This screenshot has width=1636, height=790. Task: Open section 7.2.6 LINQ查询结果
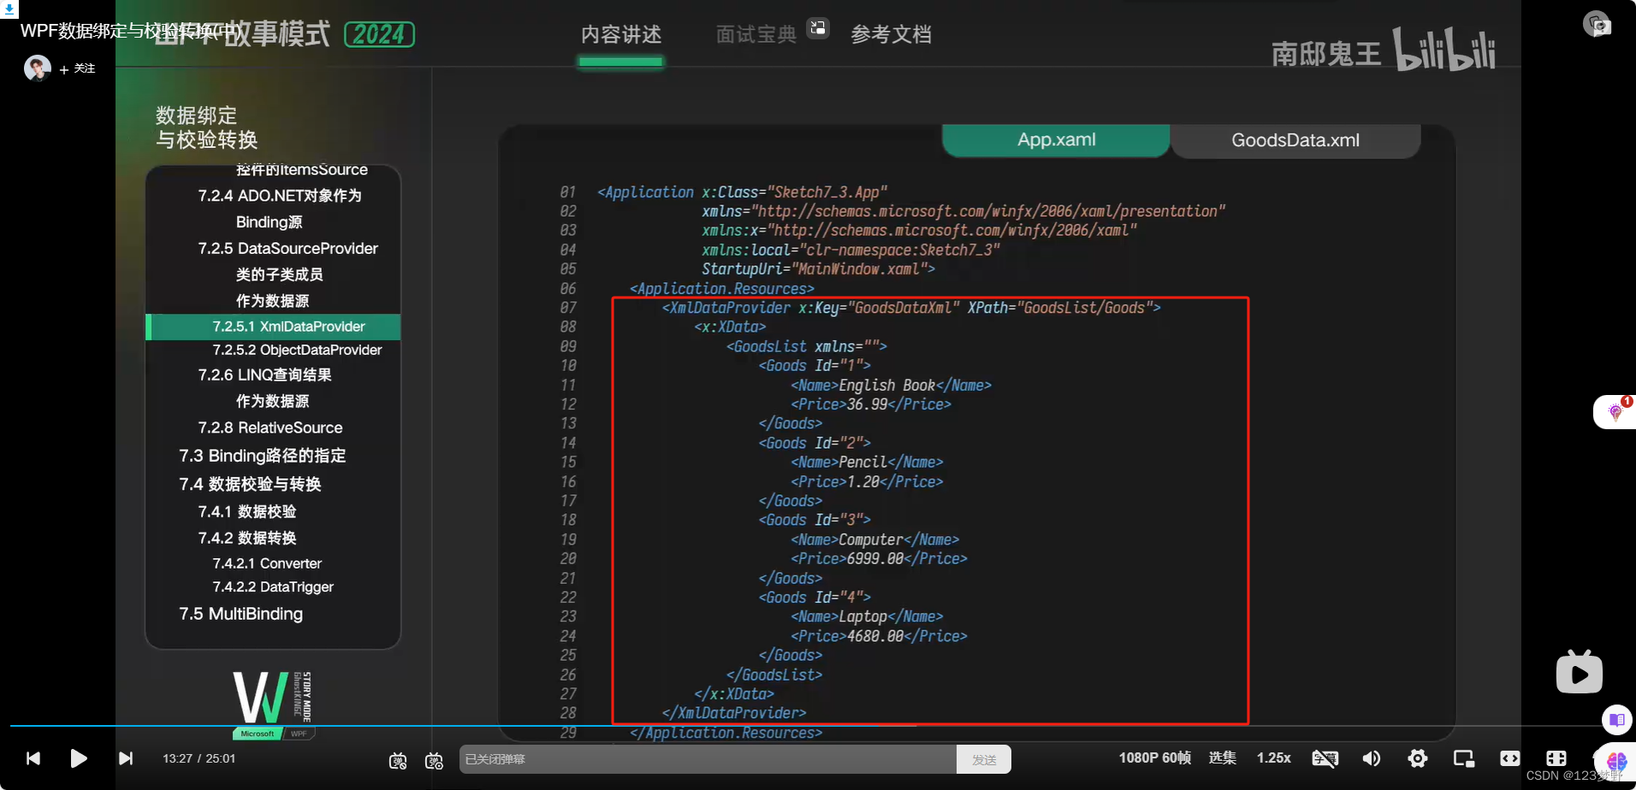(264, 375)
